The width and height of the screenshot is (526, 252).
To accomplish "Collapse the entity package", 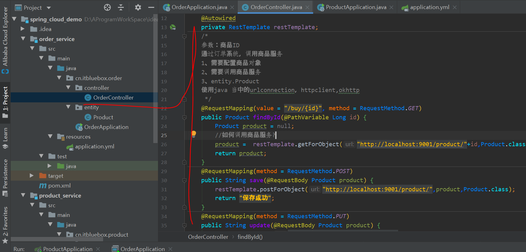I will click(x=68, y=107).
